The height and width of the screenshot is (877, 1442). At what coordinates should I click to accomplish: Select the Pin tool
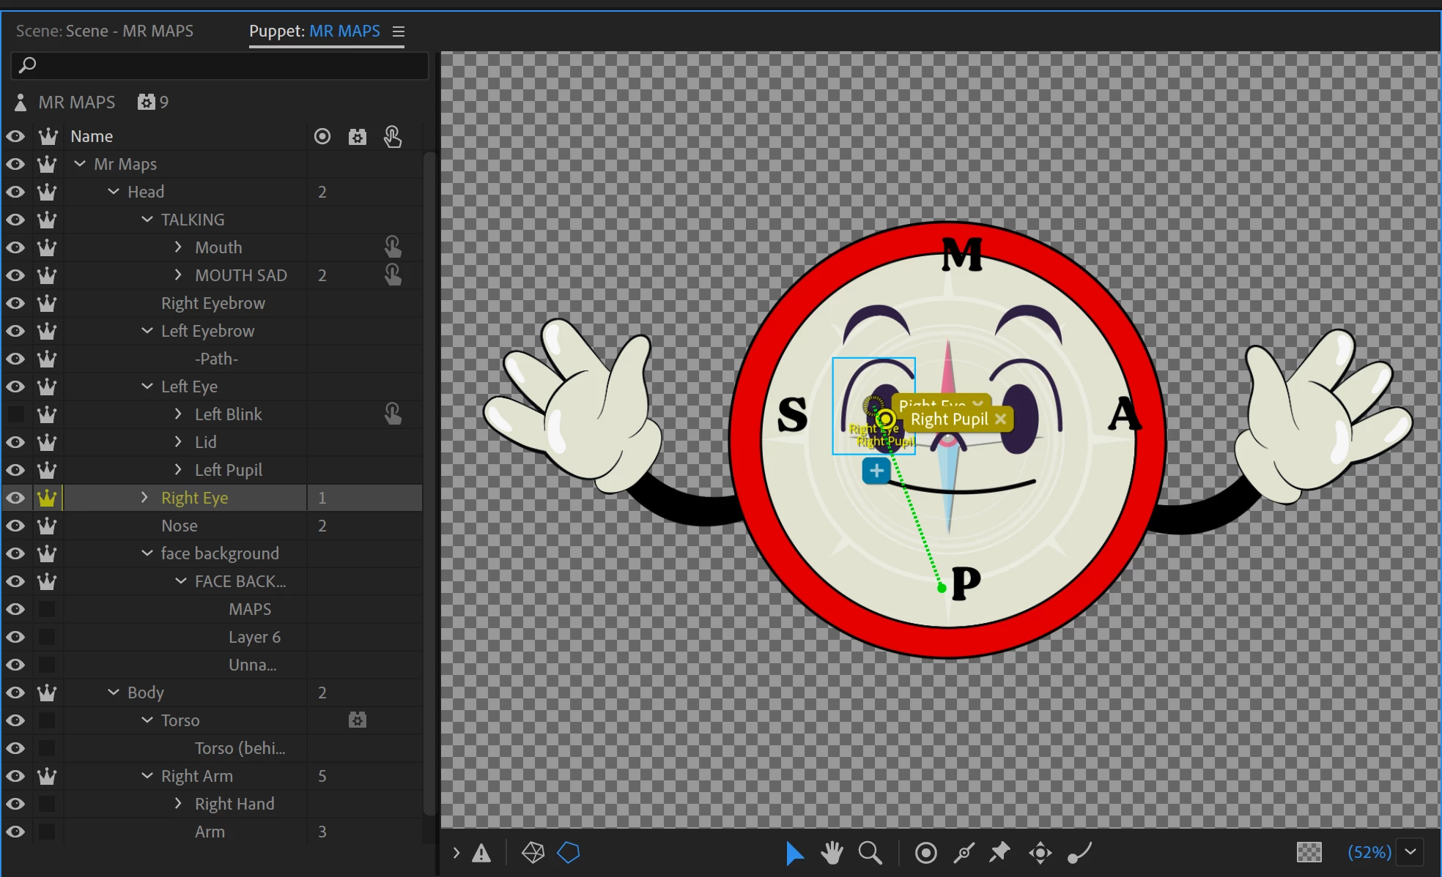(1000, 853)
